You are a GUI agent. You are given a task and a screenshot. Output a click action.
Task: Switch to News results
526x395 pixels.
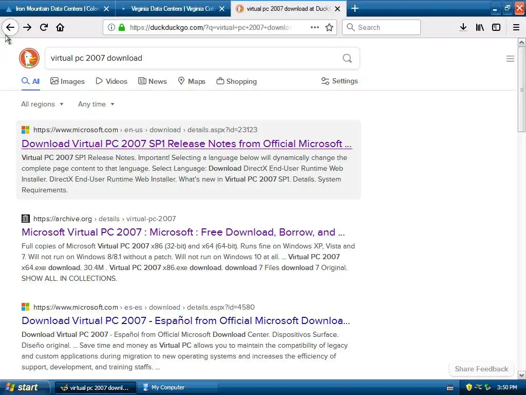(152, 81)
